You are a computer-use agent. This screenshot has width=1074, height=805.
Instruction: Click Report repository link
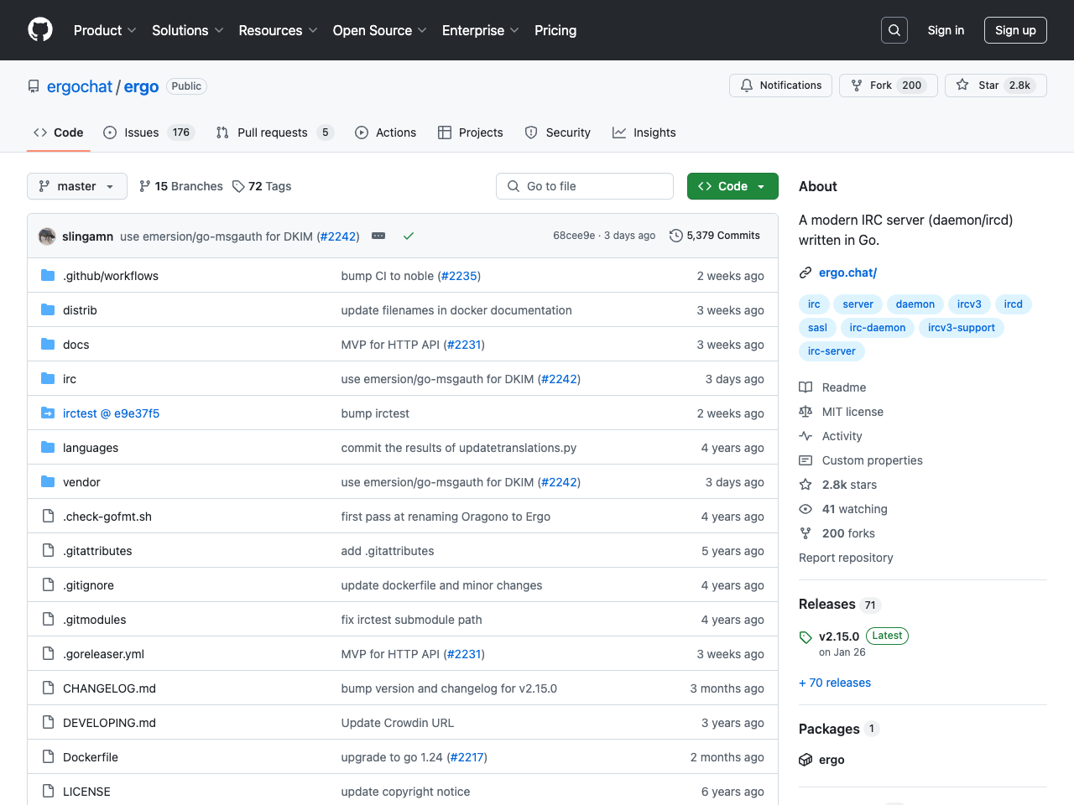846,558
